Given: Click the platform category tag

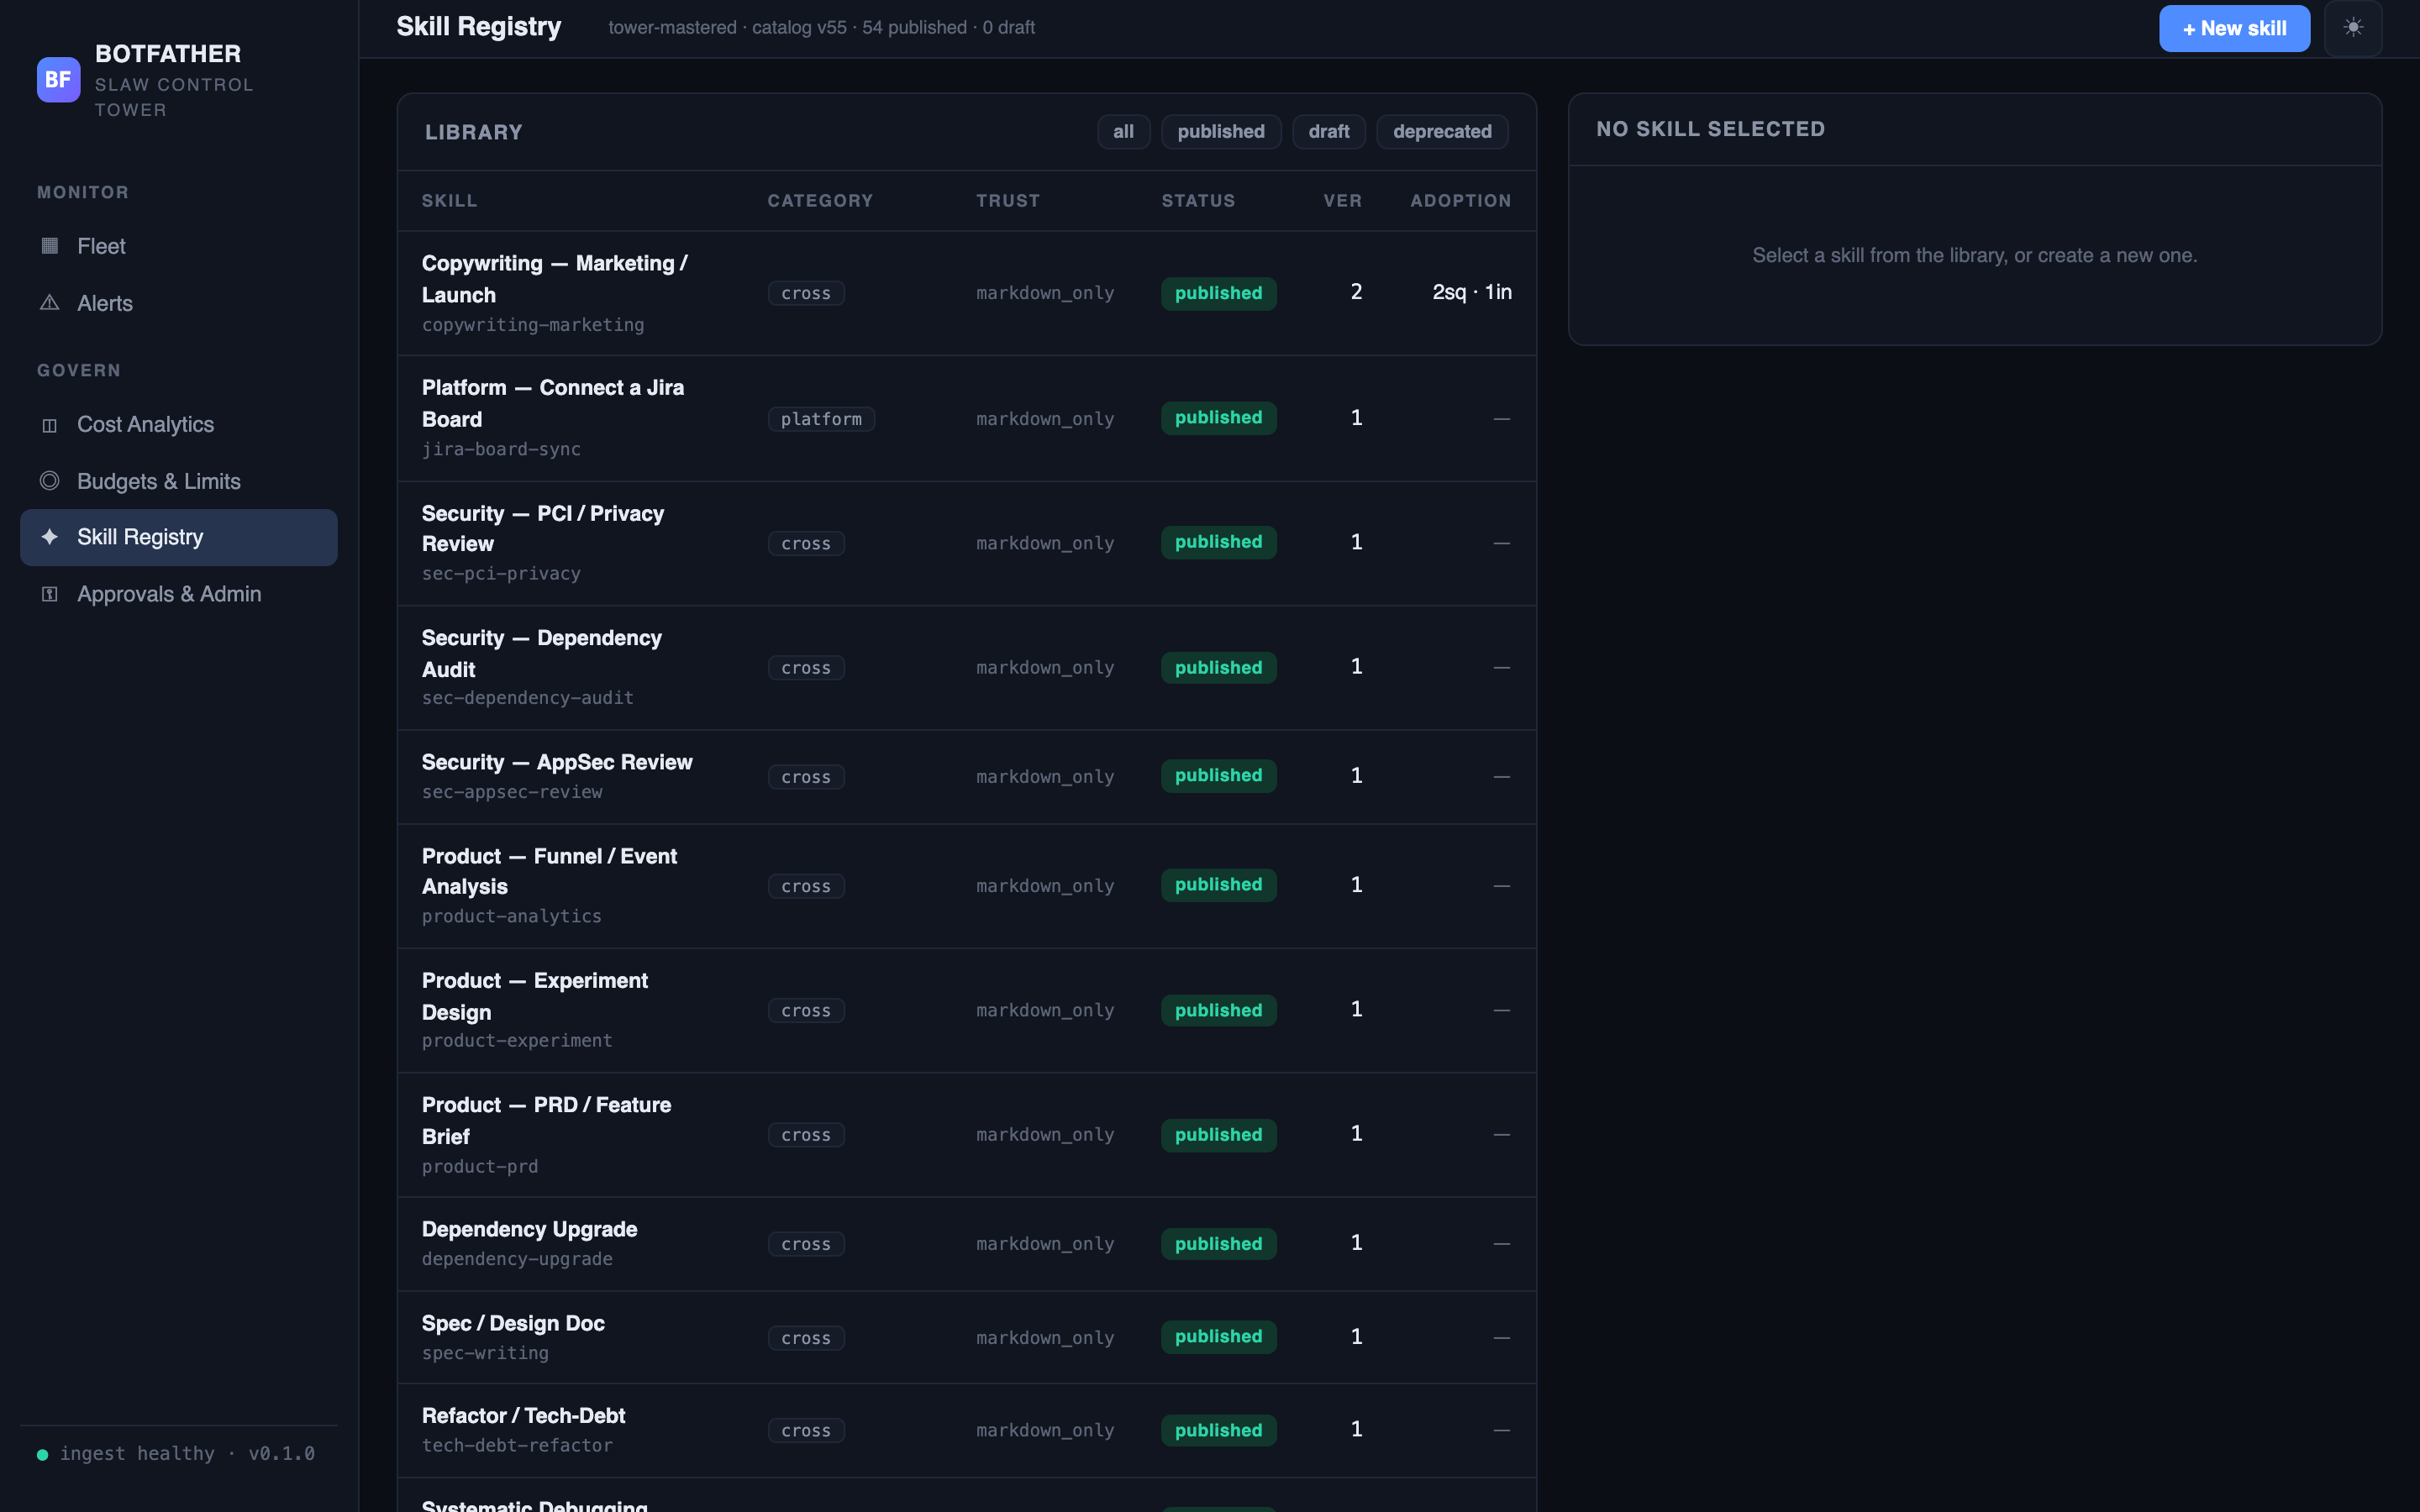Looking at the screenshot, I should point(821,419).
